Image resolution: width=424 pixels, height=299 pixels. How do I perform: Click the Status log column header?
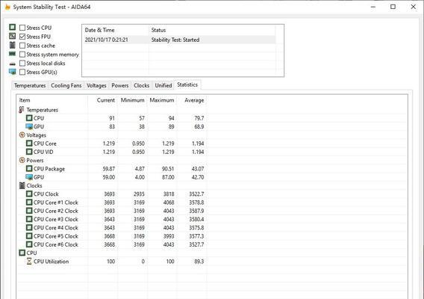point(212,30)
